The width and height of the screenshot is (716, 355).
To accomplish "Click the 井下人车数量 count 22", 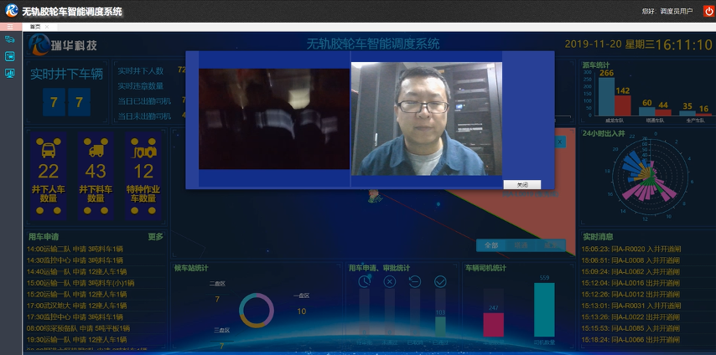I will [49, 172].
